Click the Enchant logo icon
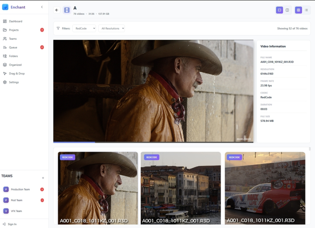 coord(5,7)
